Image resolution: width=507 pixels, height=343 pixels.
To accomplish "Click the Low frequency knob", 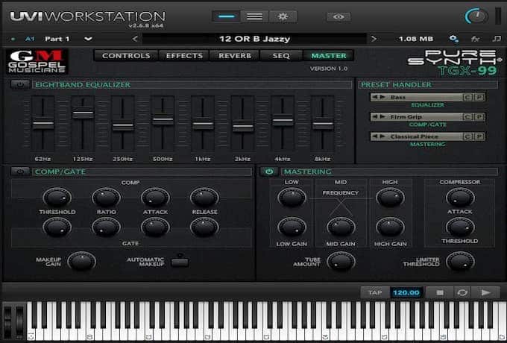I will 292,197.
